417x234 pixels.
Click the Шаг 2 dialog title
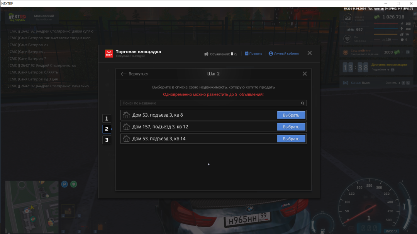click(213, 74)
